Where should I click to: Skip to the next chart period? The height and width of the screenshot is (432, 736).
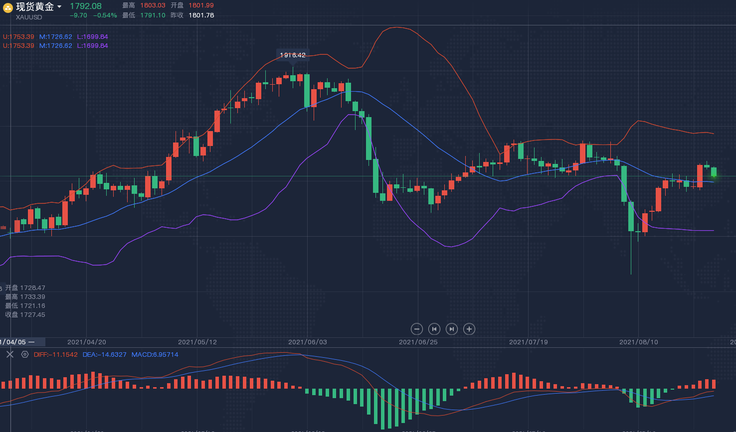click(451, 329)
